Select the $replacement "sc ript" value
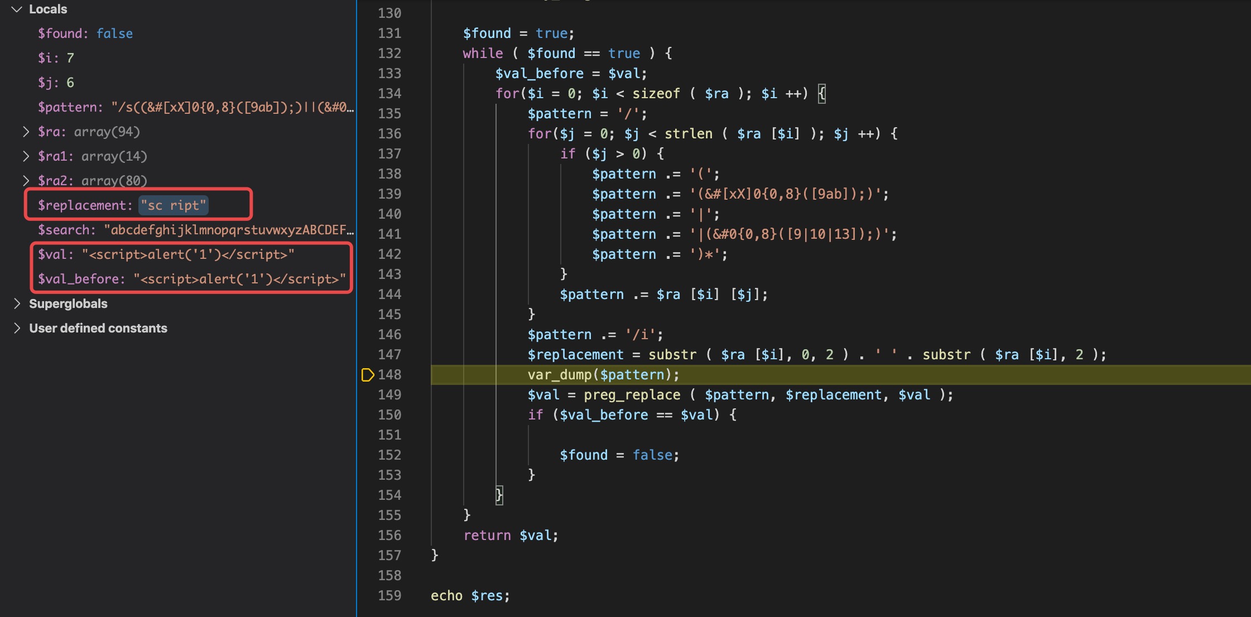The width and height of the screenshot is (1251, 617). click(x=174, y=205)
